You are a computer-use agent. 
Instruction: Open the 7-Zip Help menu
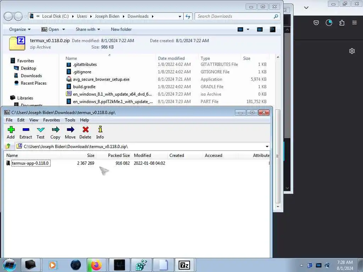click(x=84, y=120)
